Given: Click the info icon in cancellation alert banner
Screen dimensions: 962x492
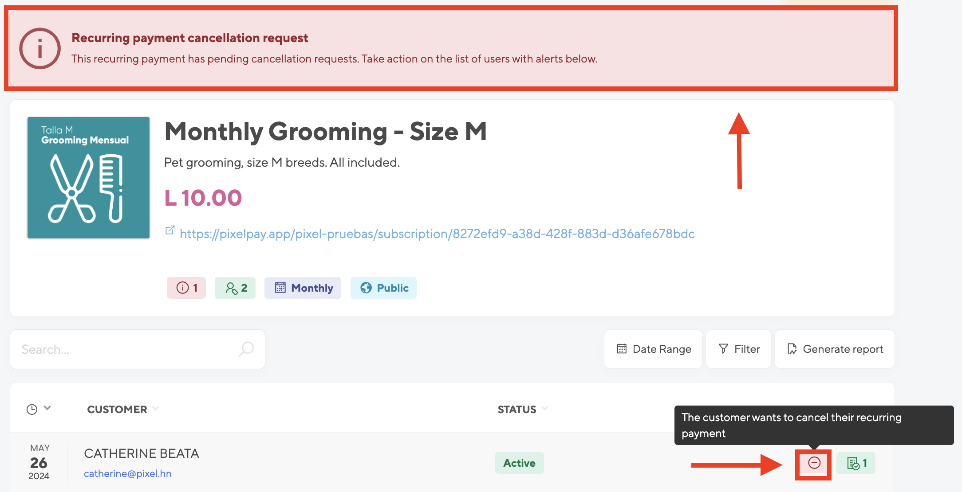Looking at the screenshot, I should click(x=40, y=48).
